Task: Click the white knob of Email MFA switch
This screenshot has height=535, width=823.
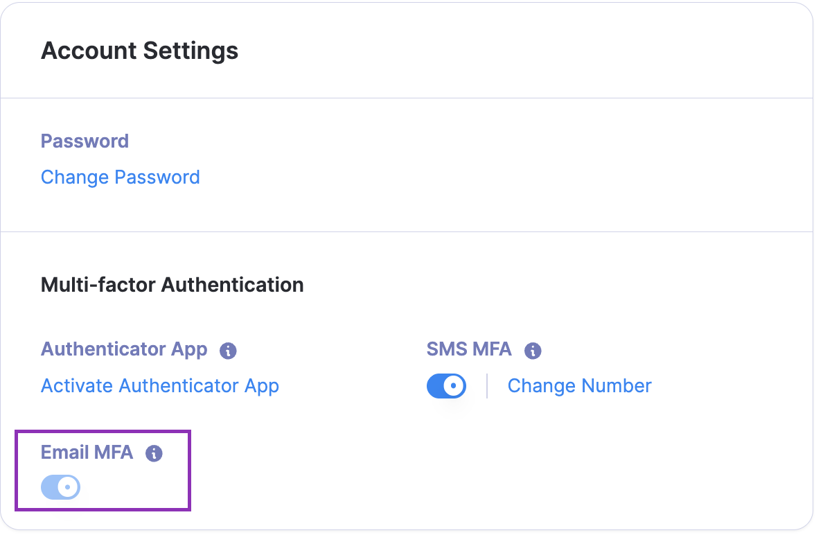Action: click(x=69, y=487)
